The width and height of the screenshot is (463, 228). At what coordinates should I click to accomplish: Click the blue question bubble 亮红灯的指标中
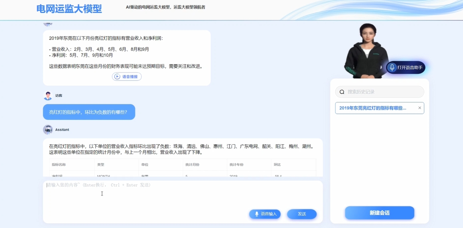[x=89, y=112]
